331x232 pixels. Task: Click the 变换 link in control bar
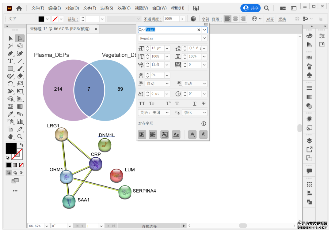tap(282, 19)
